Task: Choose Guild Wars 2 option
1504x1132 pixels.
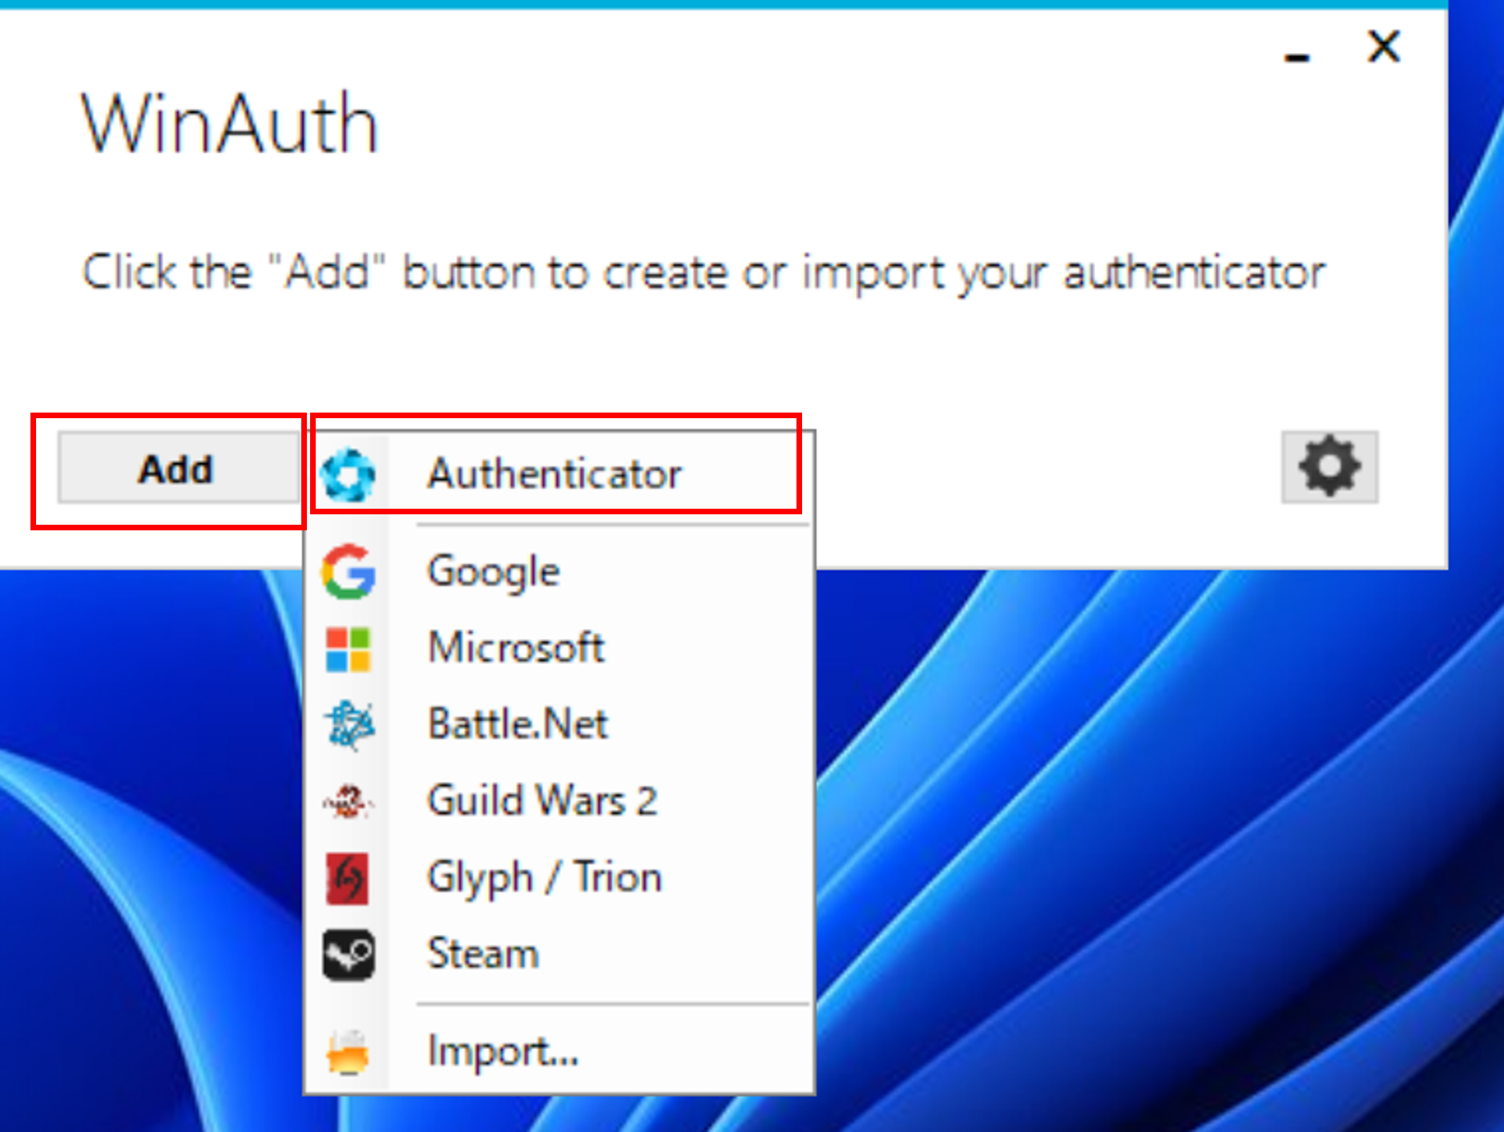Action: pyautogui.click(x=559, y=800)
